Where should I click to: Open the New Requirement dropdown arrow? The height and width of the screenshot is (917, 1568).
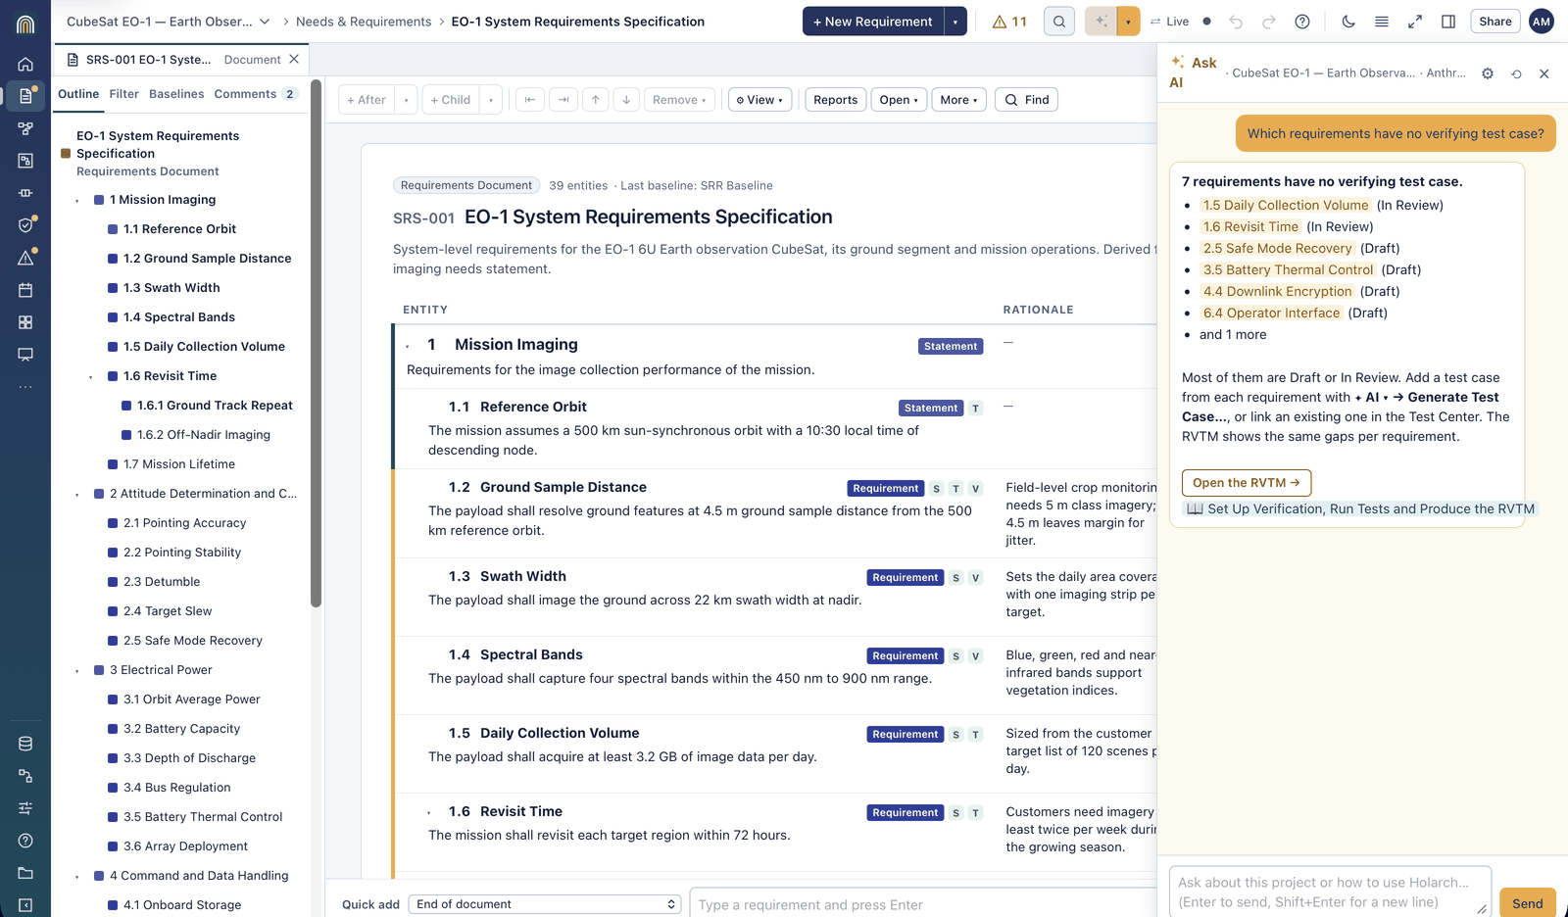(x=955, y=22)
